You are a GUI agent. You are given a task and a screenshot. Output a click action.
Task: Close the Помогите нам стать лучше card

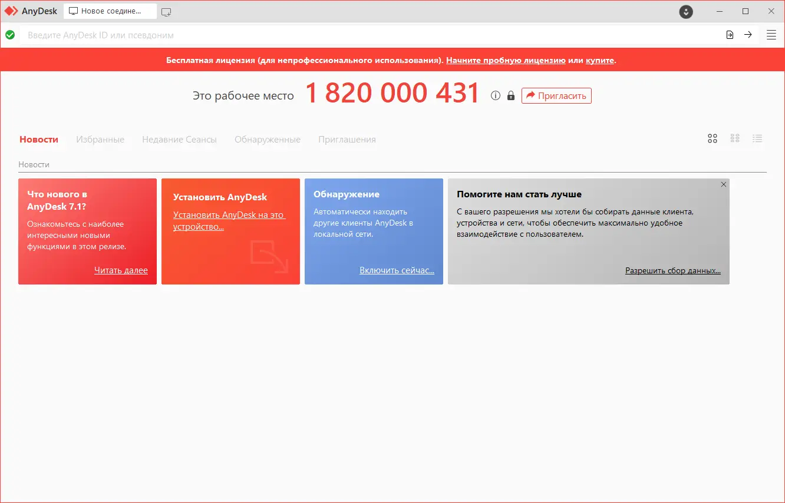click(724, 184)
